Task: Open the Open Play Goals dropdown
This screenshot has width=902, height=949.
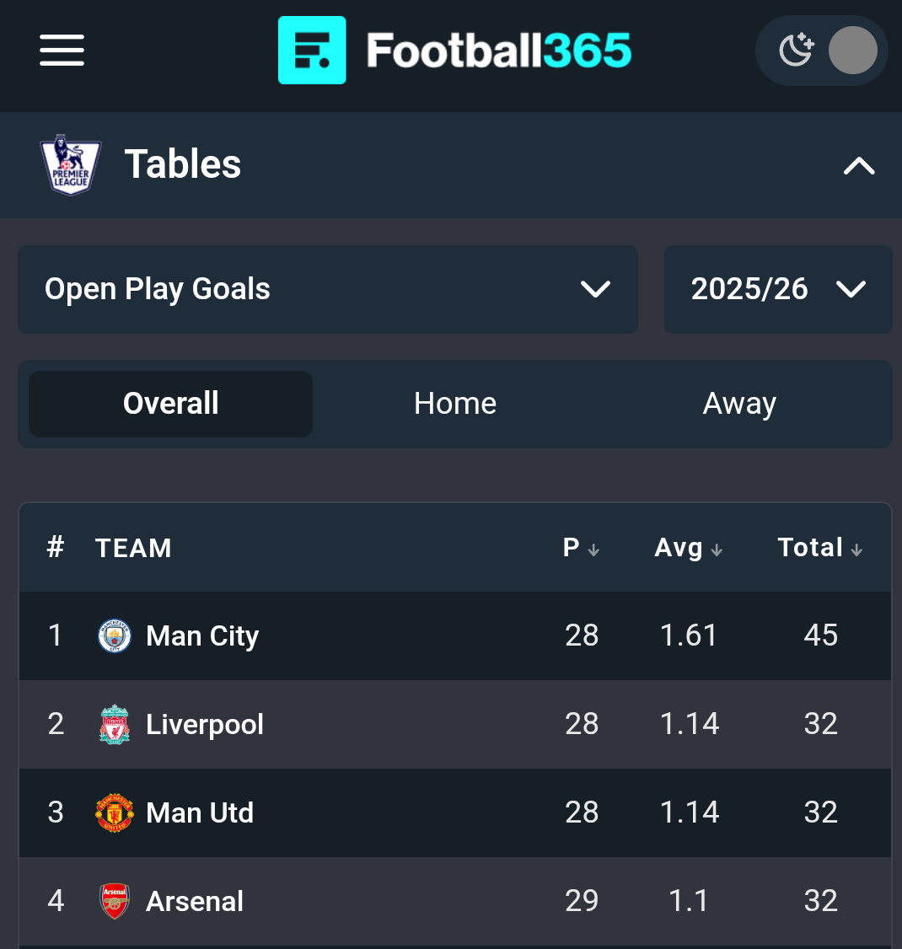Action: [327, 289]
